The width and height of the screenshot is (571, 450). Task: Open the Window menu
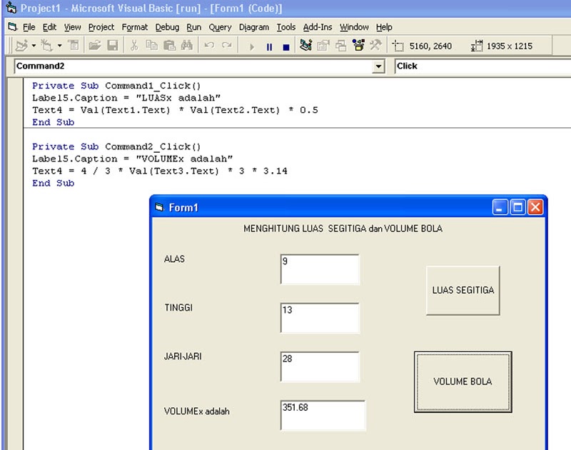(x=354, y=27)
